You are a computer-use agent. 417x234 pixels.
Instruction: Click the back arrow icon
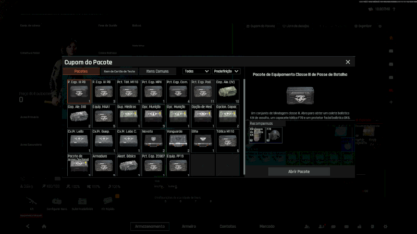coord(28,226)
